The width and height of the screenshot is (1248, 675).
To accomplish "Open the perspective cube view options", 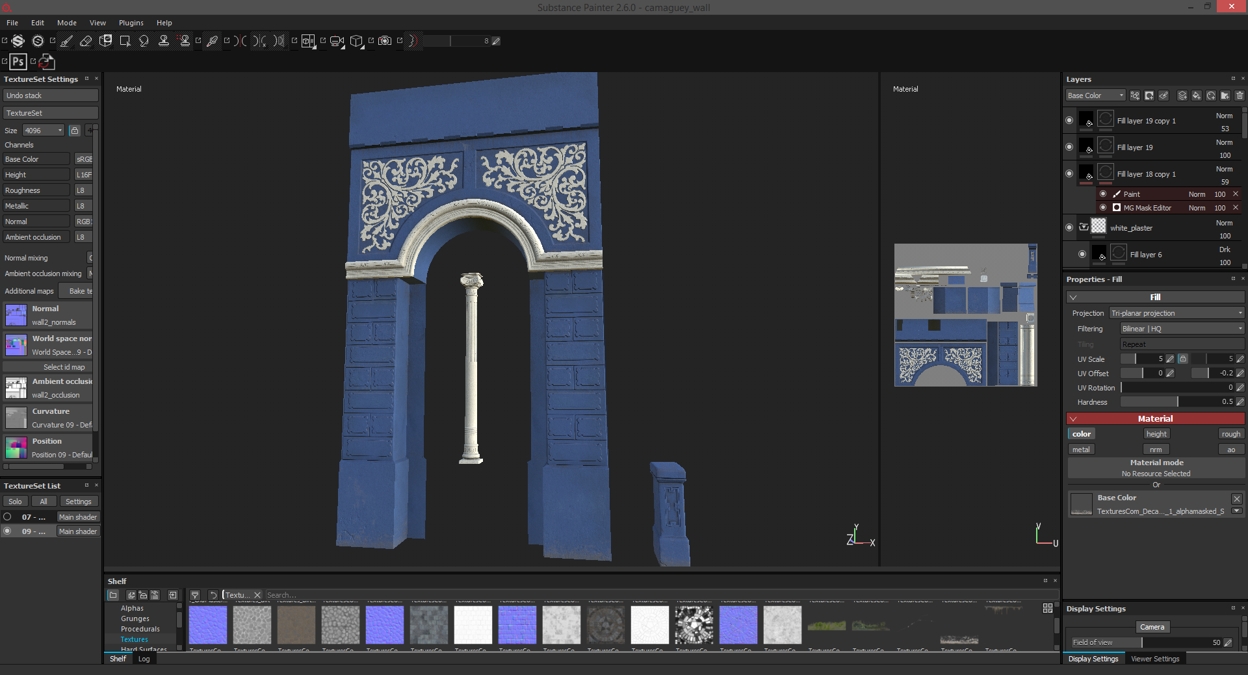I will point(356,41).
